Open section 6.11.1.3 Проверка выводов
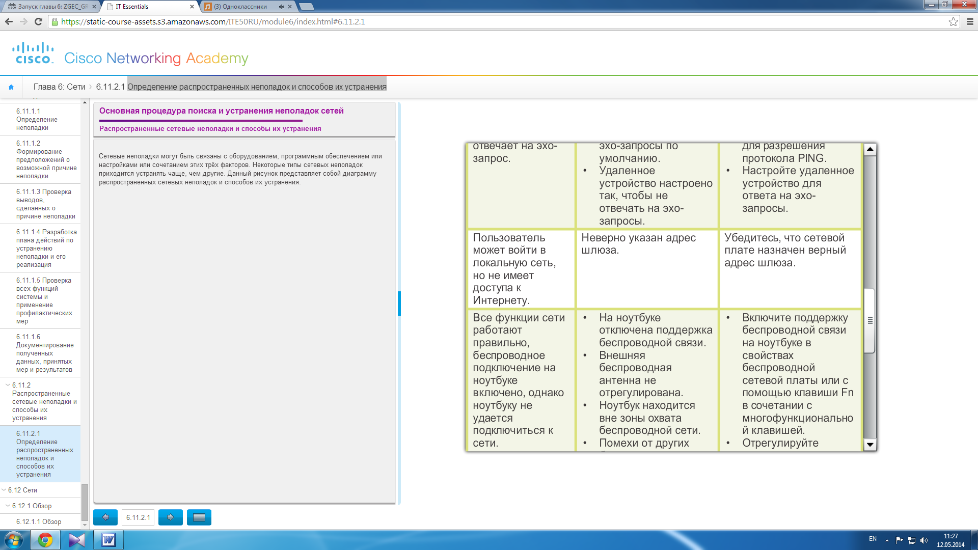 40,204
